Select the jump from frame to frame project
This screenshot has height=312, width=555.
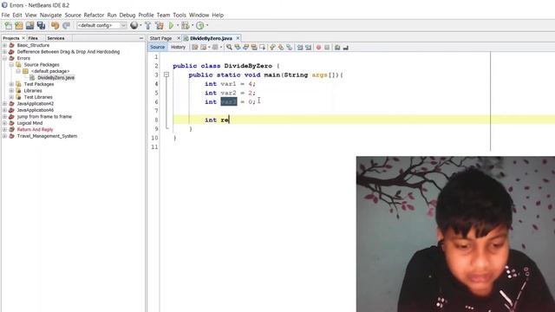tap(44, 117)
